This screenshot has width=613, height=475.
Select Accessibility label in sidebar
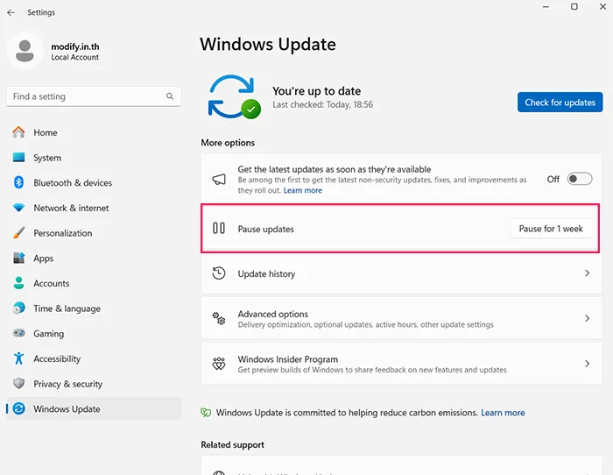click(x=57, y=358)
